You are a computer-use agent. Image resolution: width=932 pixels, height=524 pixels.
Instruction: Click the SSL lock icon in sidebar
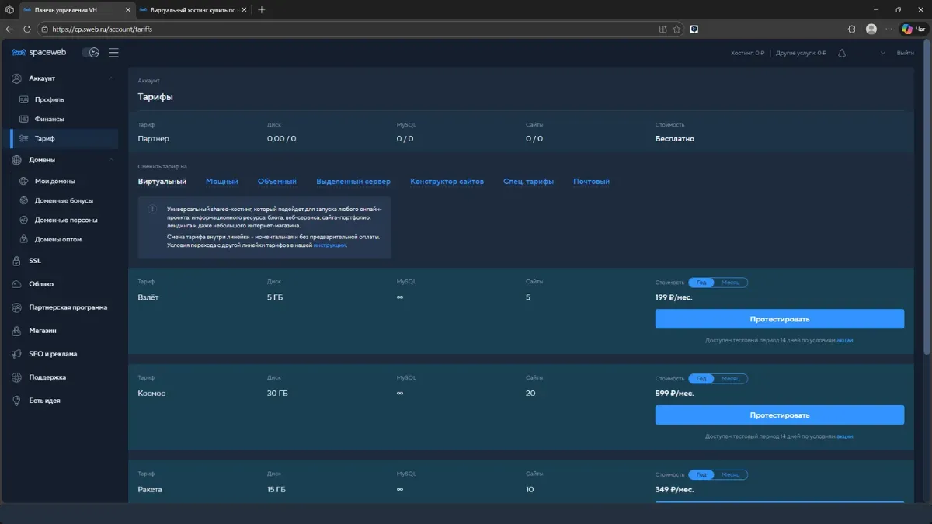point(16,261)
